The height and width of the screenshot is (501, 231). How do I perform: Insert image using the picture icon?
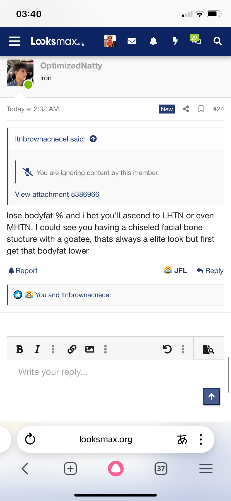pyautogui.click(x=90, y=349)
